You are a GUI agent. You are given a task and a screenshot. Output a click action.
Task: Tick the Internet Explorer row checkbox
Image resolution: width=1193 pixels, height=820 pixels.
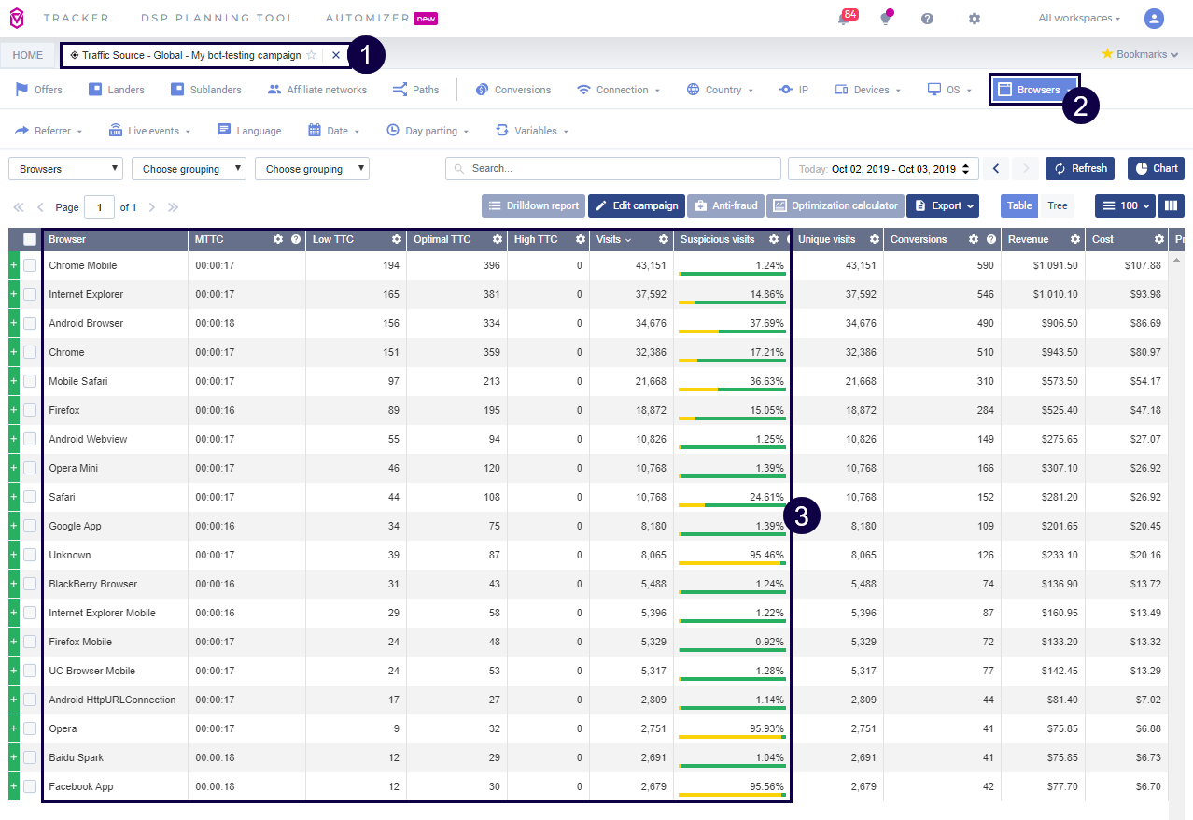pos(30,295)
